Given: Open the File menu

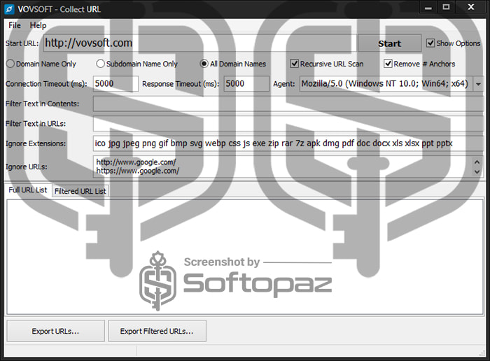Looking at the screenshot, I should [x=15, y=25].
